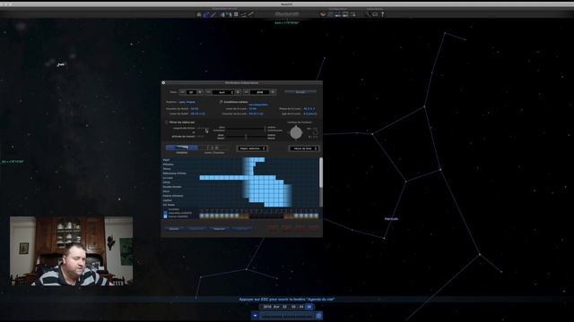This screenshot has width=574, height=322.
Task: Click the Hercule constellation label
Action: [391, 219]
